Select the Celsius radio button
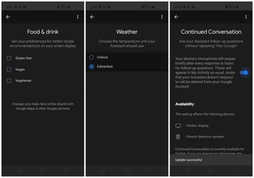The height and width of the screenshot is (178, 254). [x=92, y=57]
